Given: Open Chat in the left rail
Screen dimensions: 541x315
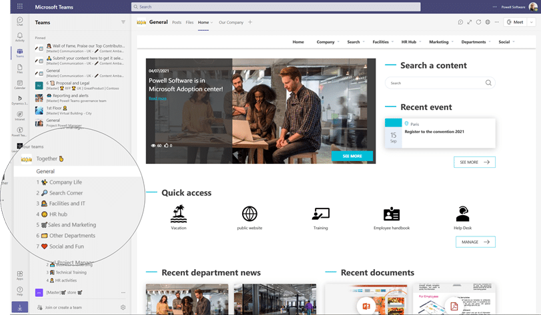Looking at the screenshot, I should (19, 21).
